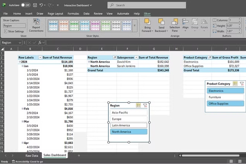Image resolution: width=246 pixels, height=164 pixels.
Task: Click the Excel app icon in title bar
Action: tap(4, 5)
